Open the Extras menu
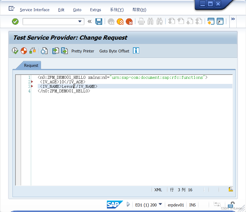This screenshot has width=246, height=212. click(95, 10)
